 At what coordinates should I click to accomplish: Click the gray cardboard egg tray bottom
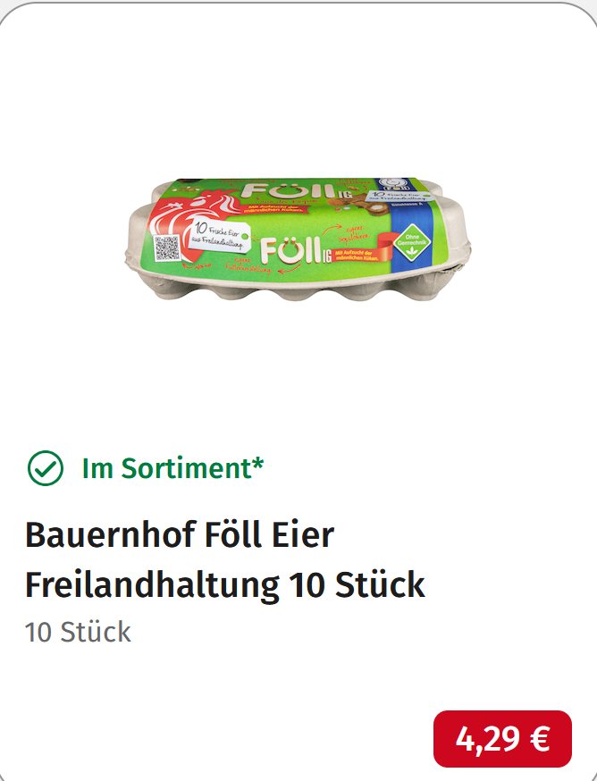click(x=299, y=288)
